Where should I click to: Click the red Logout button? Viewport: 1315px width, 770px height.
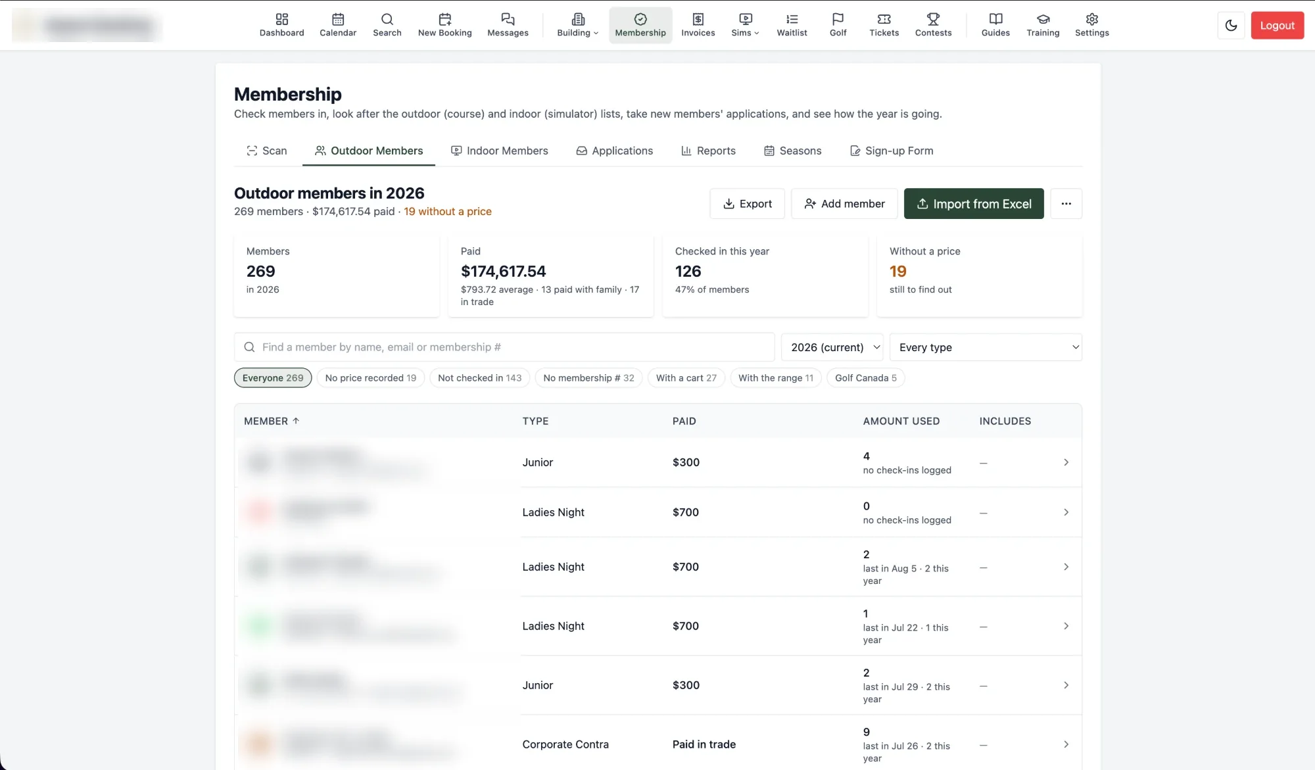pyautogui.click(x=1277, y=26)
